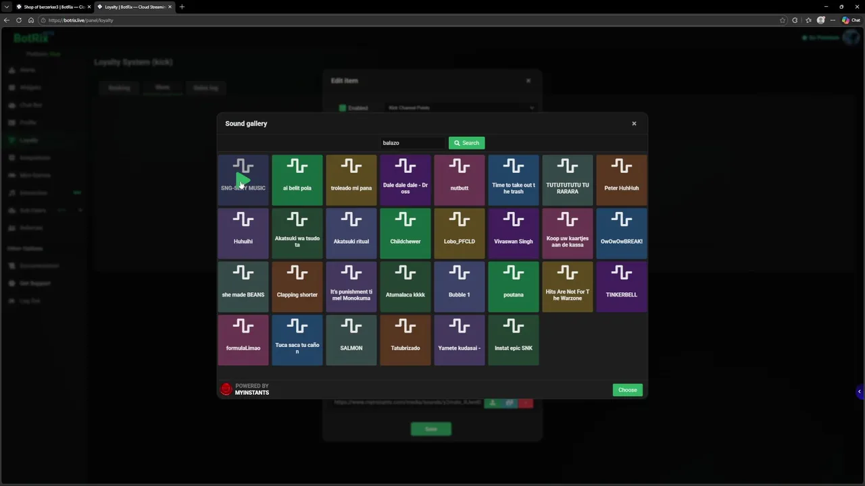Click the browser address bar URL
The width and height of the screenshot is (865, 486).
(80, 20)
